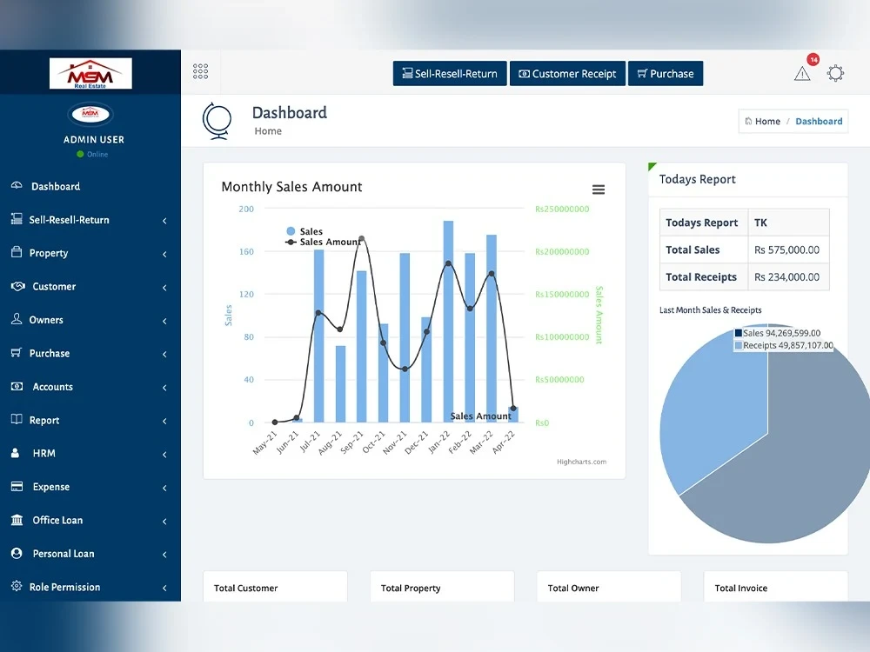Open the apps grid menu icon
The height and width of the screenshot is (652, 870).
[200, 71]
